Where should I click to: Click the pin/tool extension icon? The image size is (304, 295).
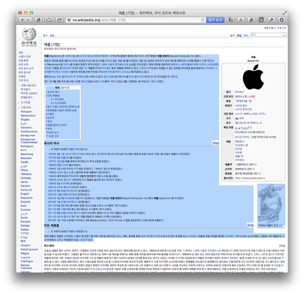[x=271, y=20]
